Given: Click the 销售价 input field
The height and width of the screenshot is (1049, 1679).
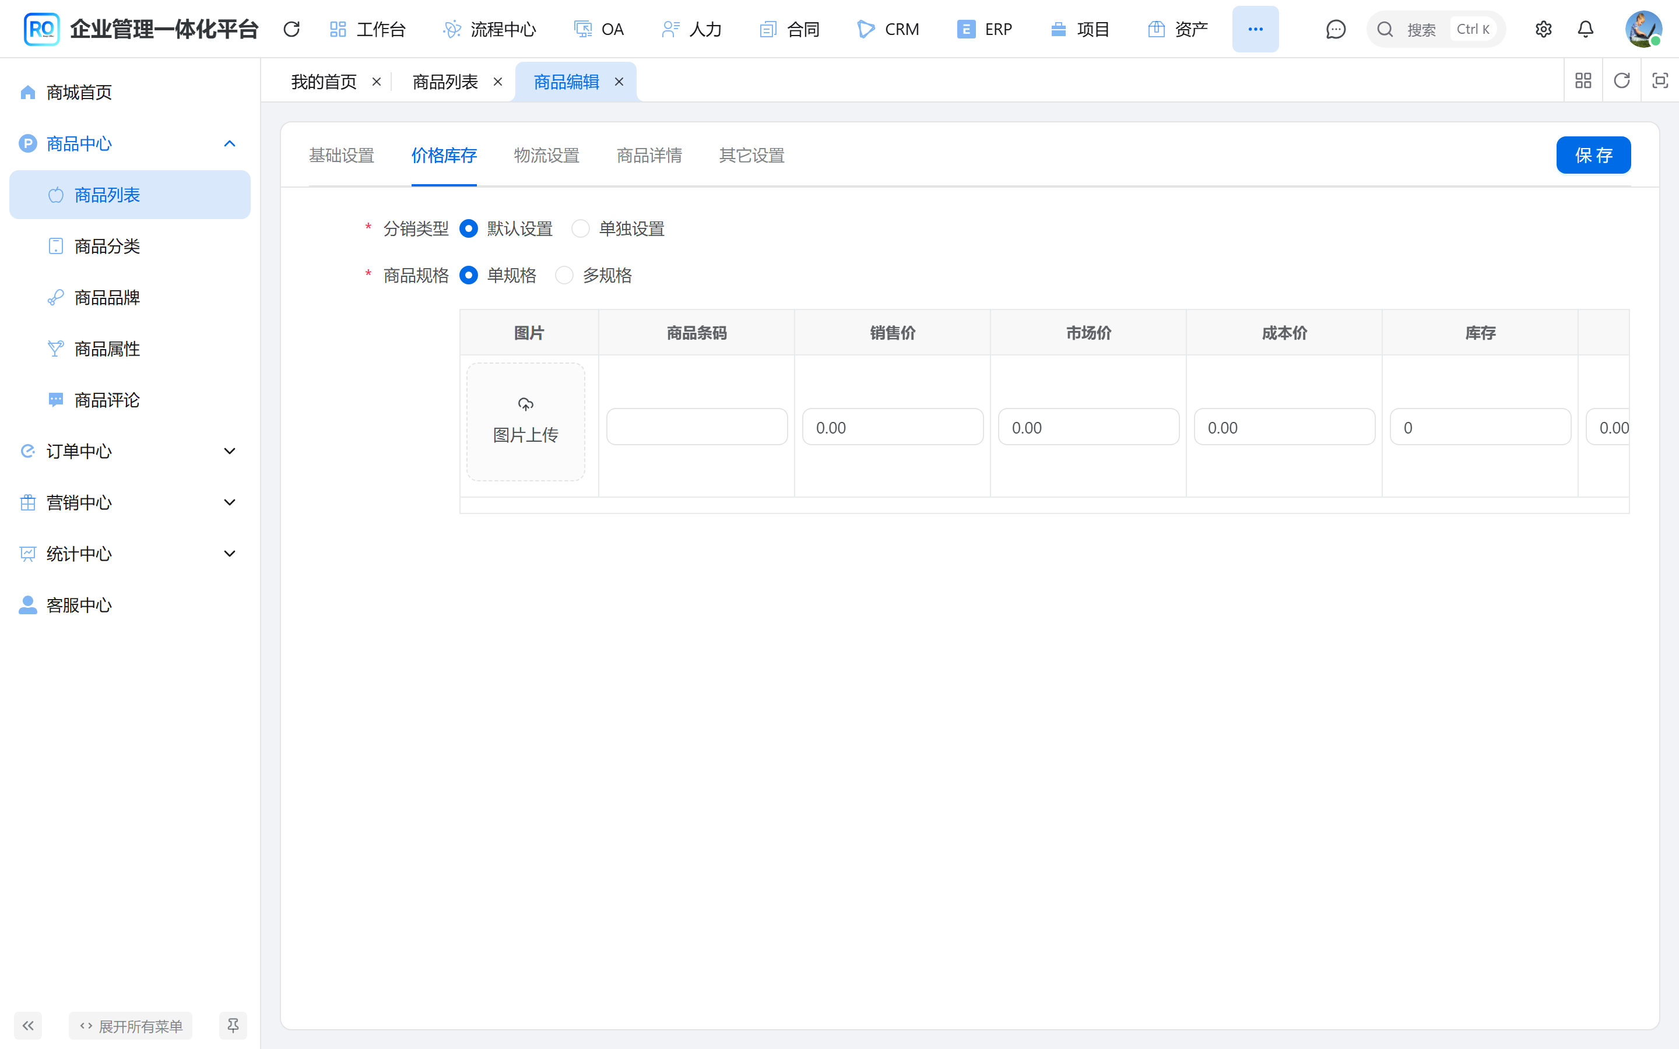Looking at the screenshot, I should click(892, 427).
